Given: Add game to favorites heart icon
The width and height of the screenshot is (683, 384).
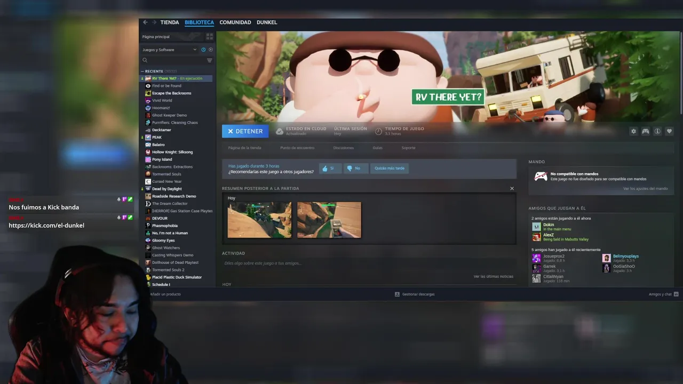Looking at the screenshot, I should point(669,131).
